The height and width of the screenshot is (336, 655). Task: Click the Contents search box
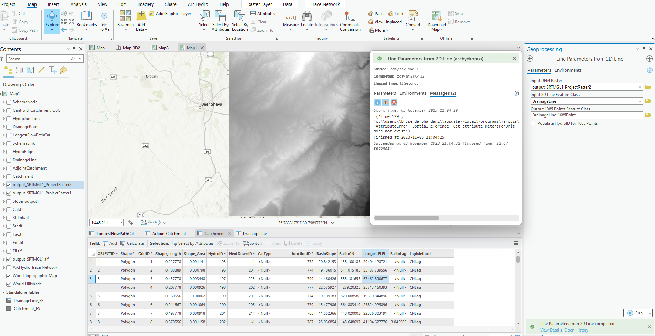(38, 59)
